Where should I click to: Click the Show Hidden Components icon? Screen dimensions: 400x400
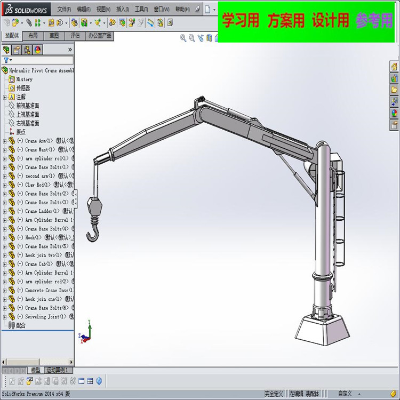[74, 23]
